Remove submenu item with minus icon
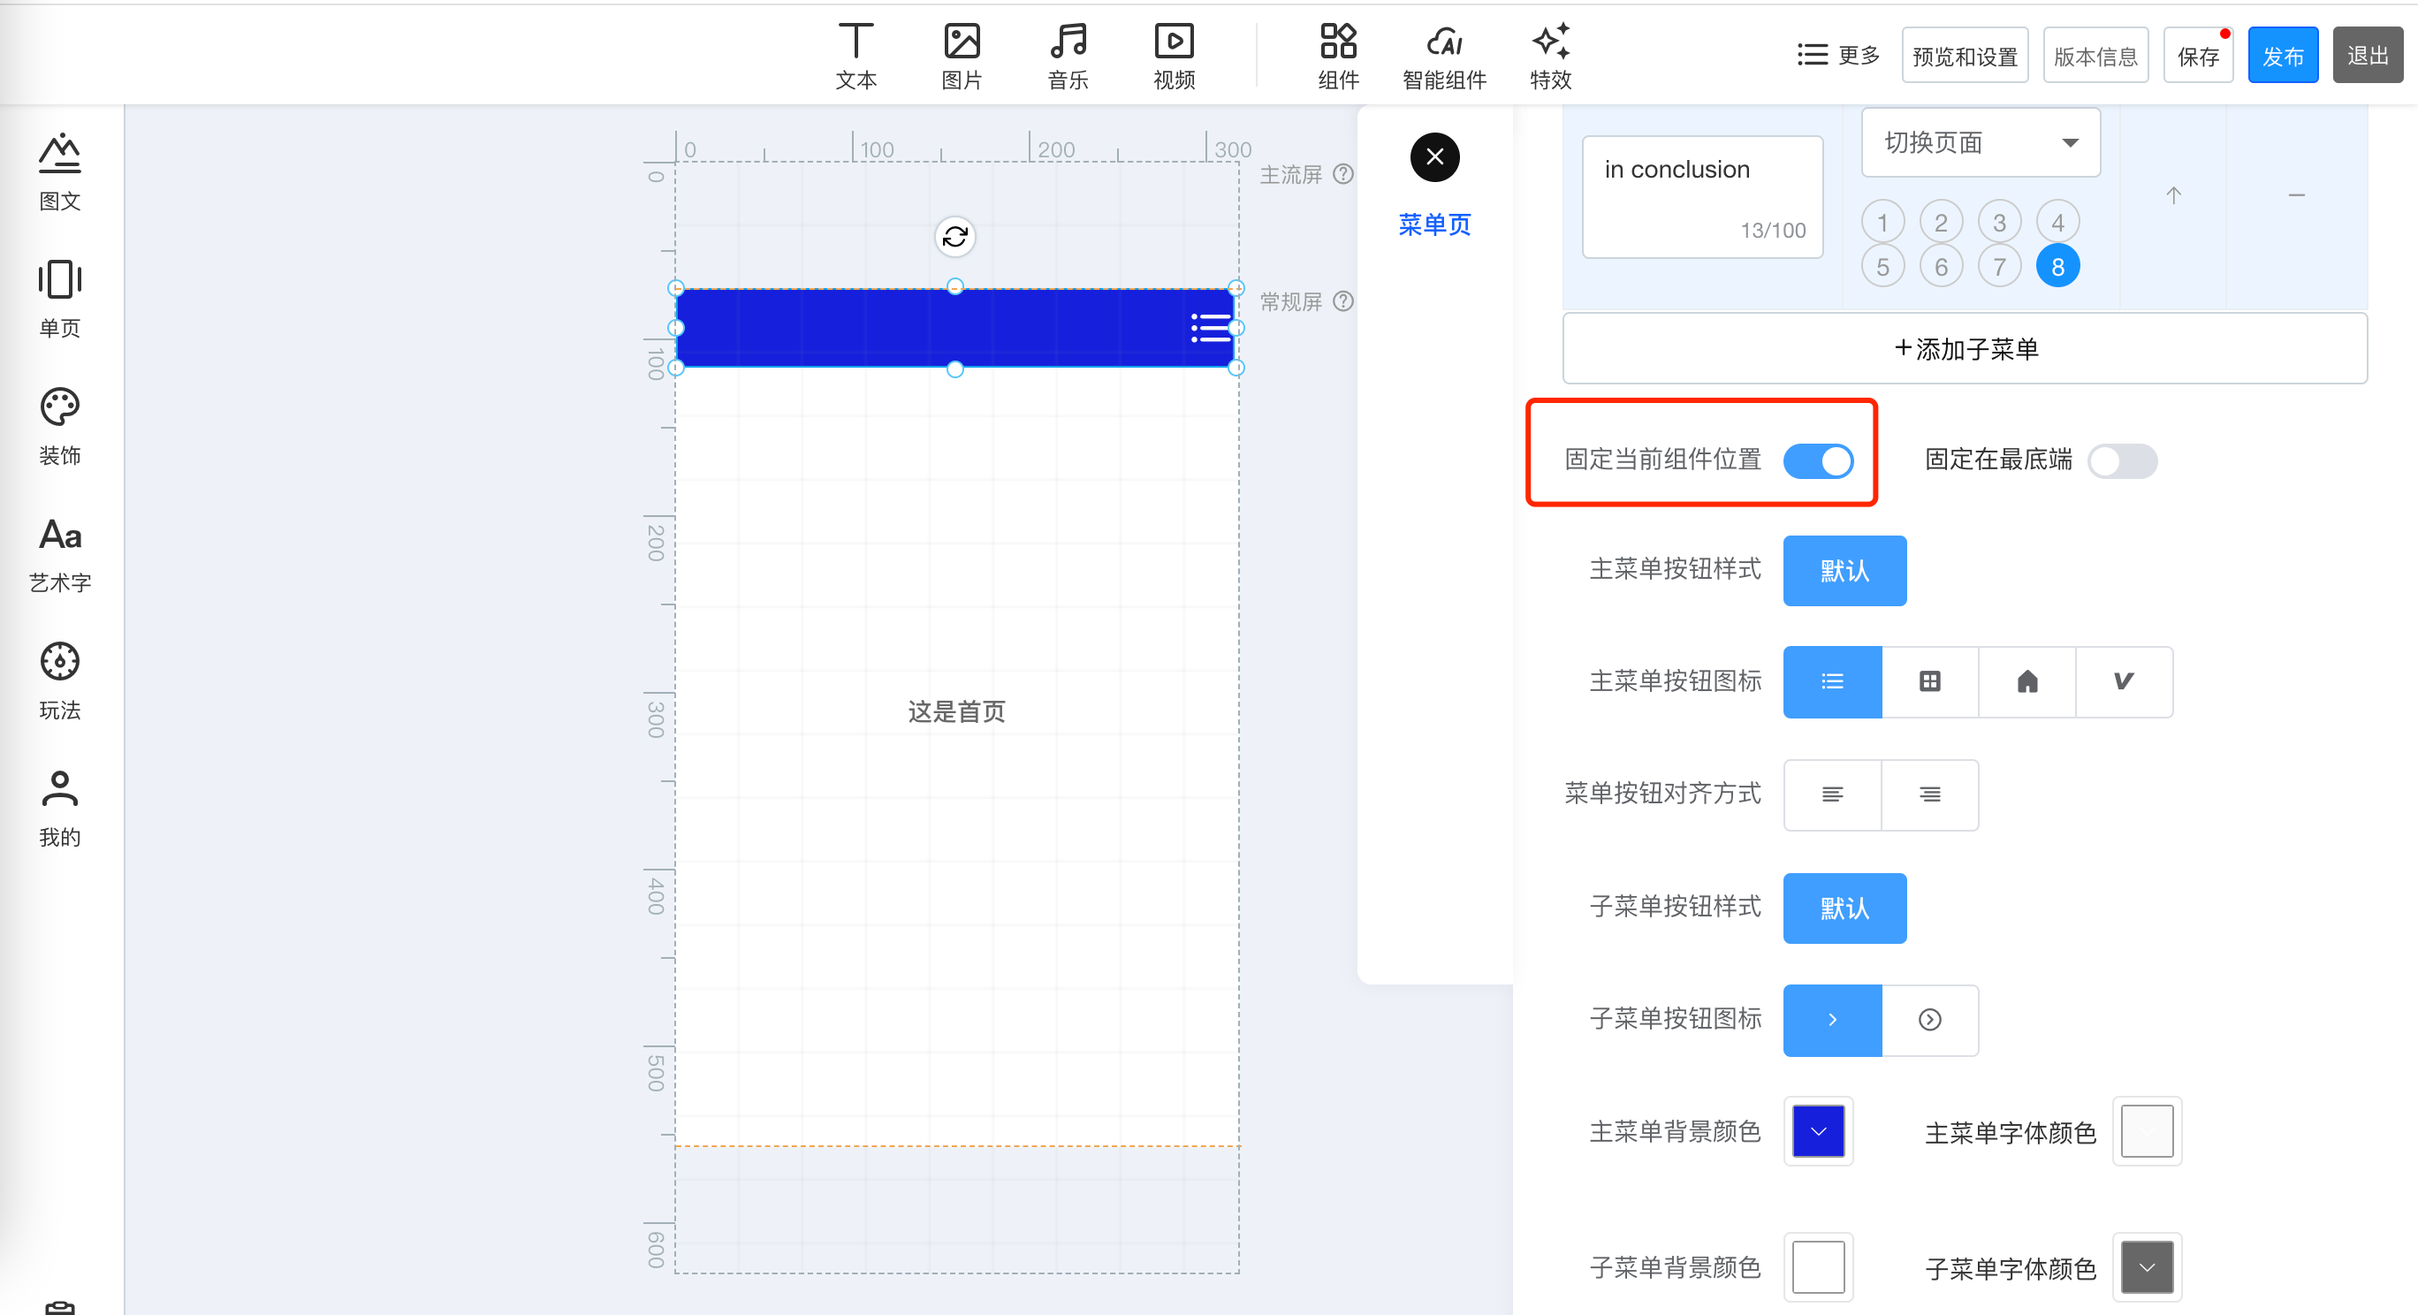 click(x=2296, y=195)
